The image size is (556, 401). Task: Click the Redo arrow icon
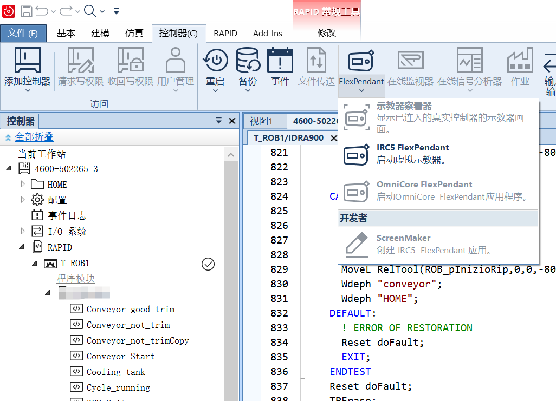pos(66,11)
